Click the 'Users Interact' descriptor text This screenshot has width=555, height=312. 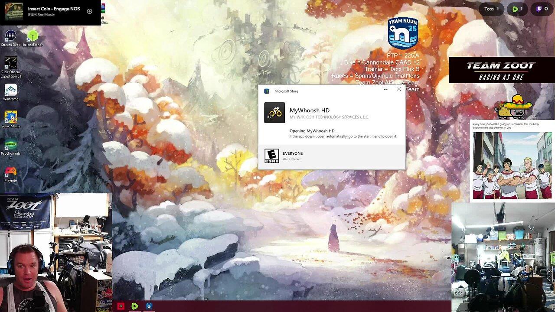tap(292, 159)
